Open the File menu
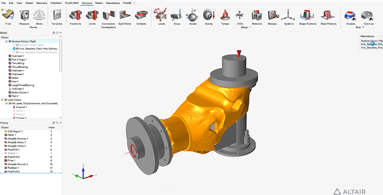This screenshot has width=383, height=195. pyautogui.click(x=3, y=3)
